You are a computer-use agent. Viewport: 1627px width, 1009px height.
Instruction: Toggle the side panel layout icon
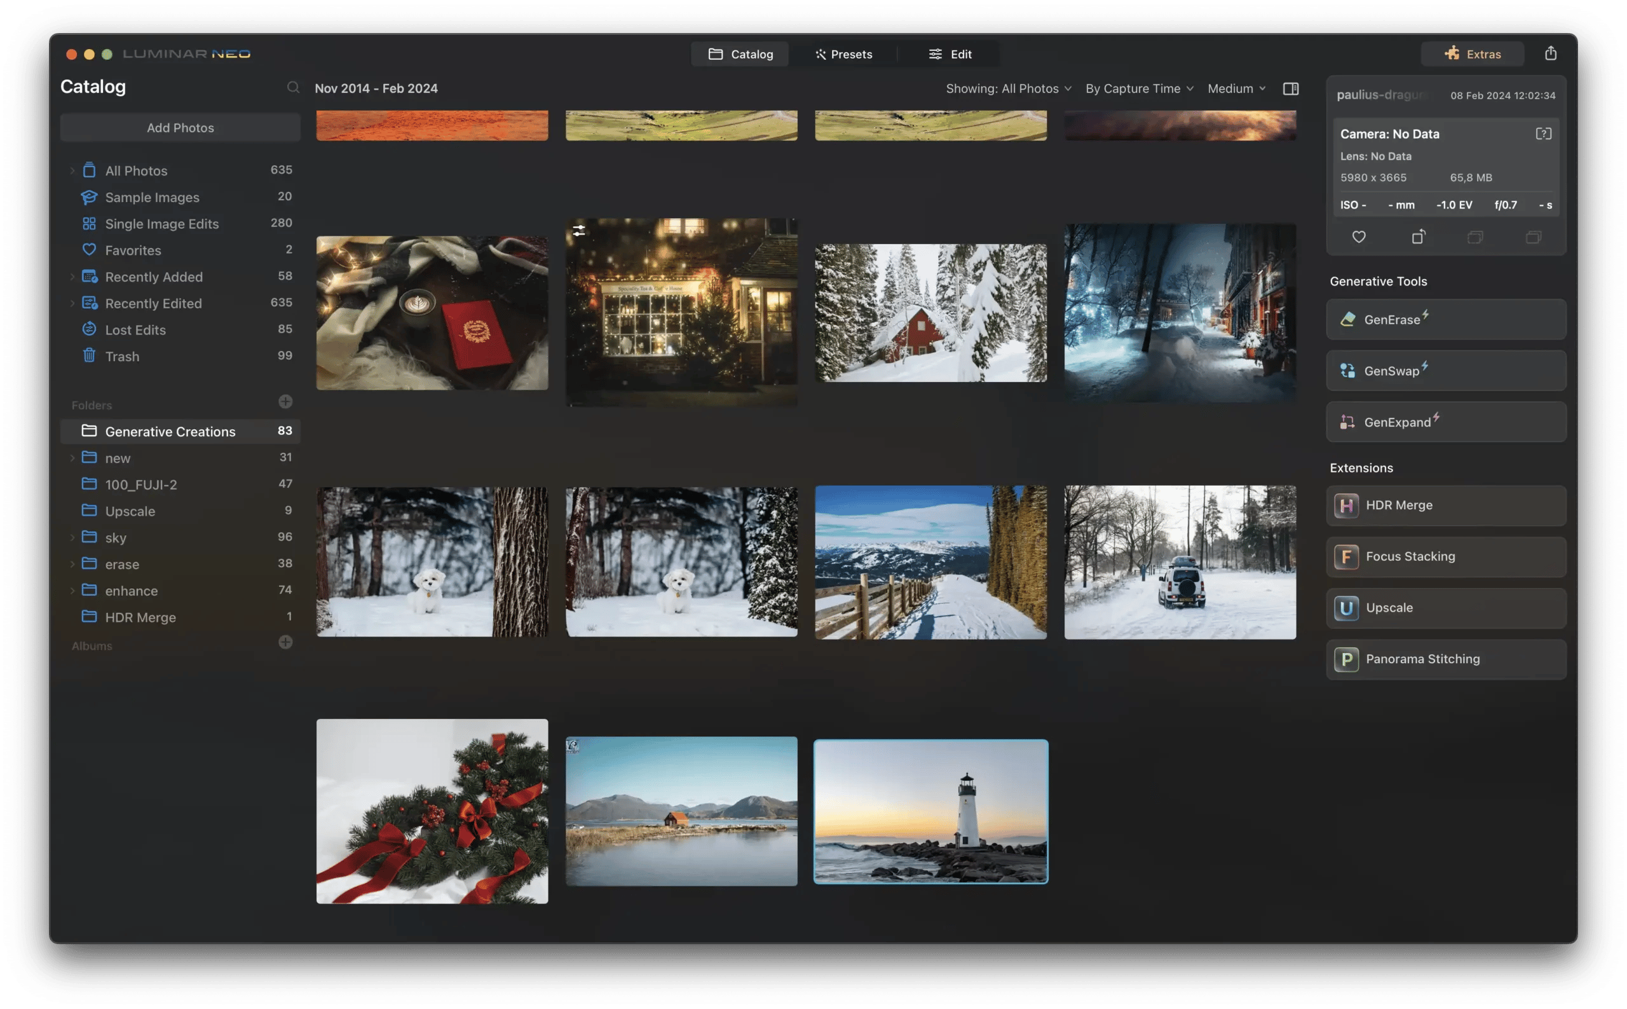(x=1290, y=89)
